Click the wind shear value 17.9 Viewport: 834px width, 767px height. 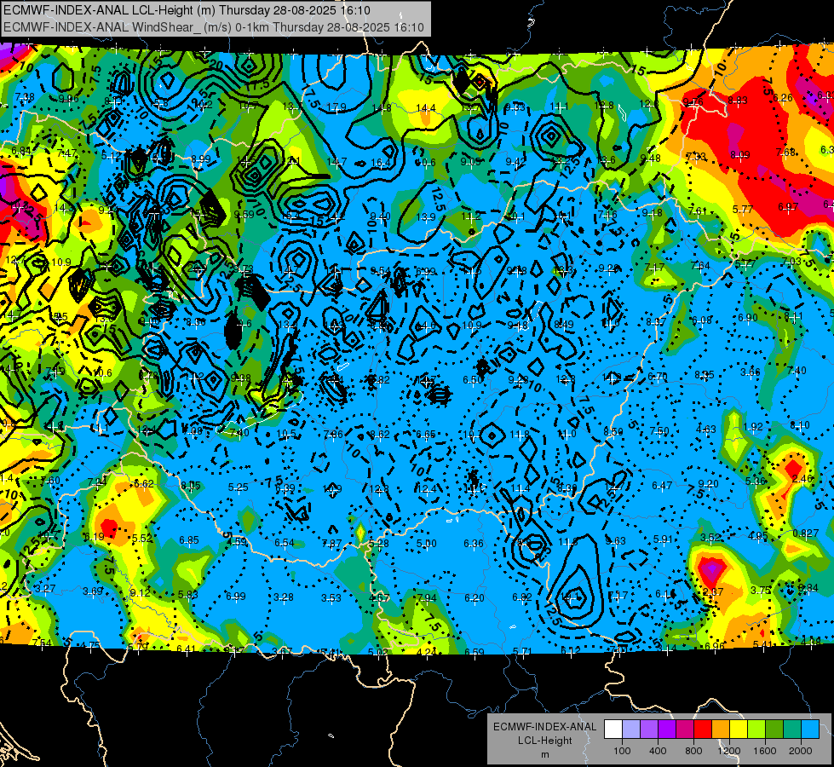pyautogui.click(x=336, y=107)
